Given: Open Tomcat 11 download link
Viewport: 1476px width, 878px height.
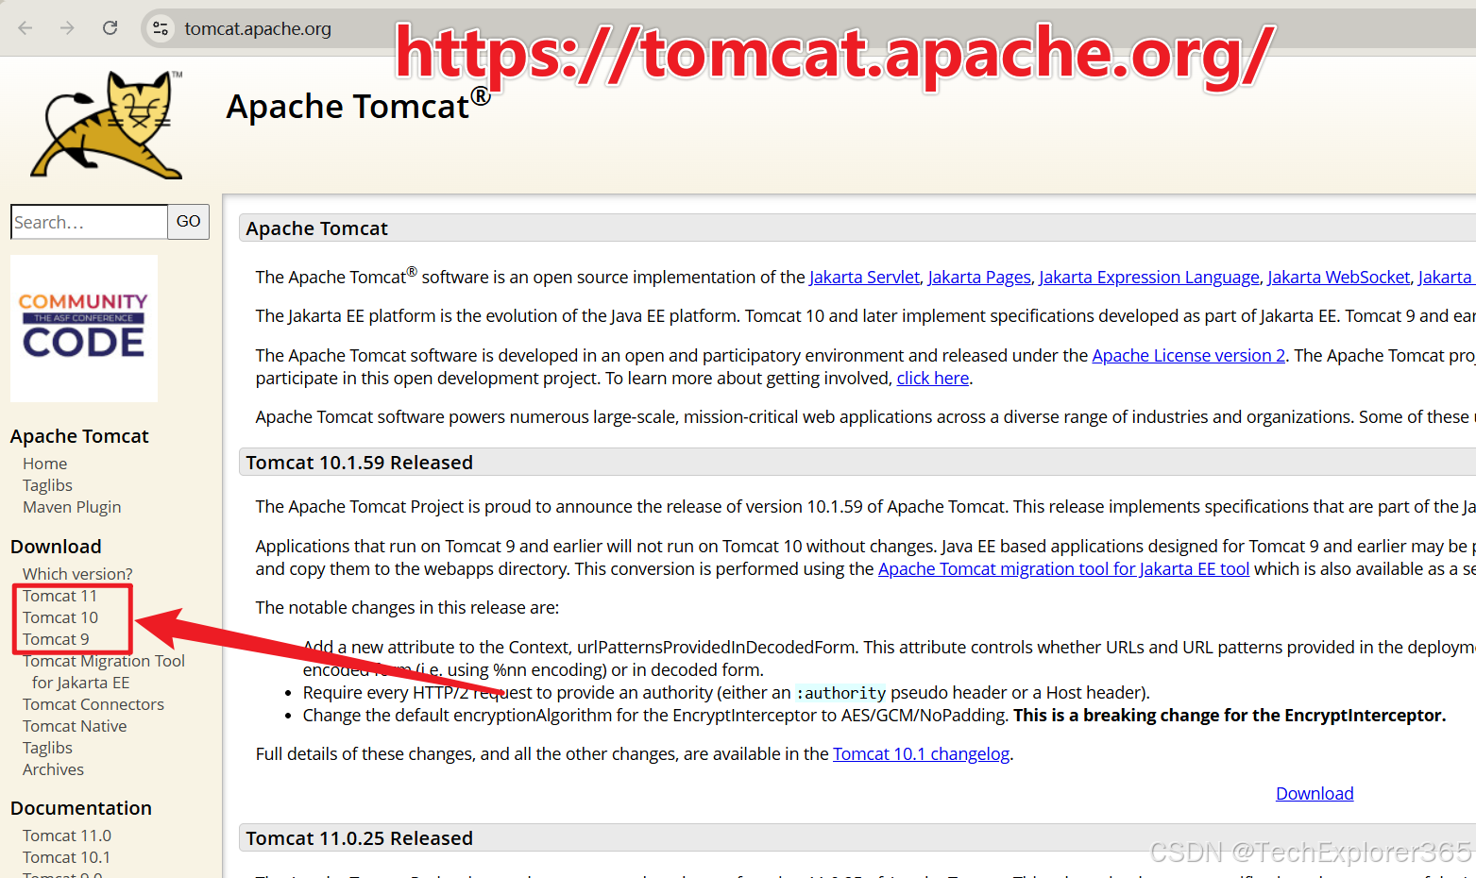Looking at the screenshot, I should pos(59,596).
